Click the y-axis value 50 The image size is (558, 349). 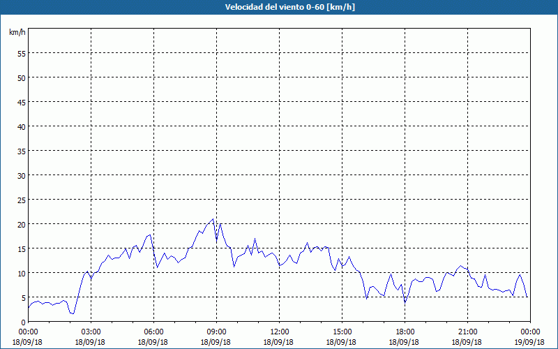point(22,78)
